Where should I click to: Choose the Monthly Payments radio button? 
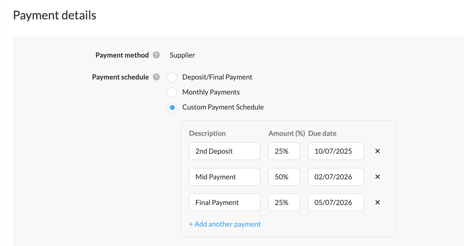point(172,92)
